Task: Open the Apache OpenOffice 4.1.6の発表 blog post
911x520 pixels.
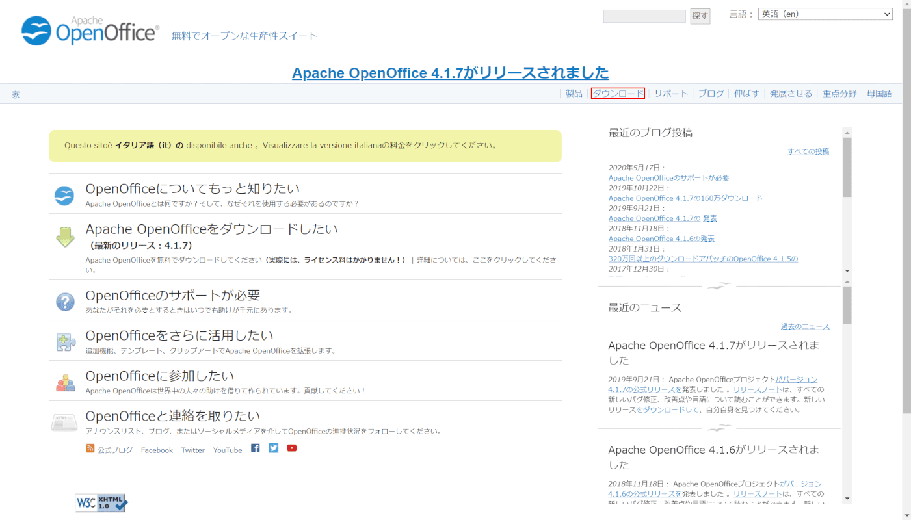Action: click(661, 239)
